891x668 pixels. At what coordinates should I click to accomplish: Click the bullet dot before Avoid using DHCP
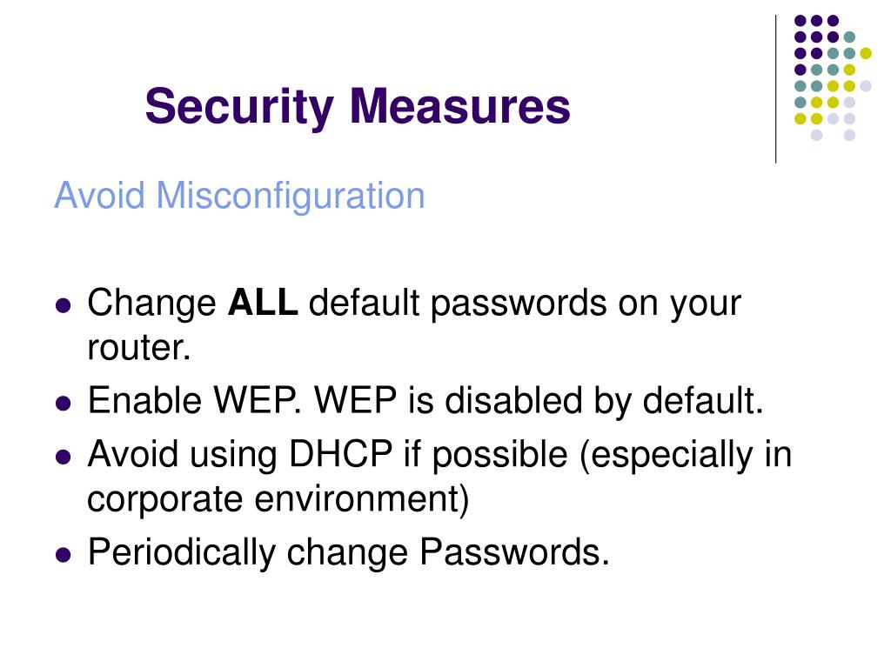63,458
